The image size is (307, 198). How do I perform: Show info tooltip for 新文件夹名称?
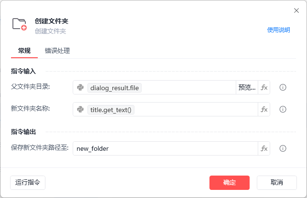[x=283, y=109]
